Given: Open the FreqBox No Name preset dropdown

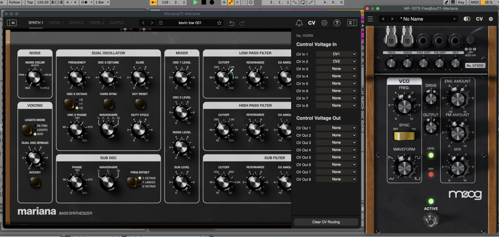Looking at the screenshot, I should pos(428,19).
